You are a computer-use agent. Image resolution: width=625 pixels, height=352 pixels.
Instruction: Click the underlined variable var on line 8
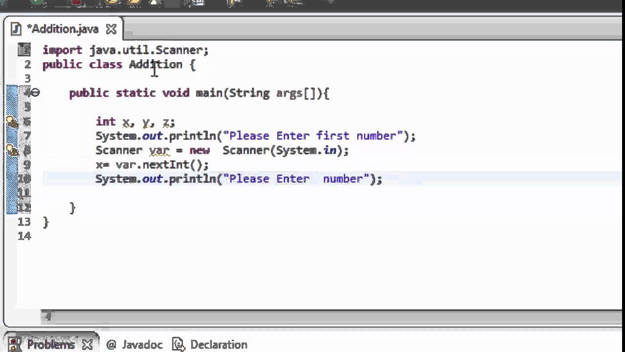[159, 151]
